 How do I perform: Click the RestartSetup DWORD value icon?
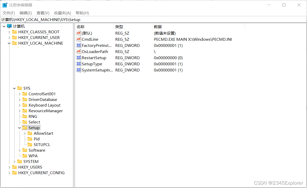coord(79,58)
